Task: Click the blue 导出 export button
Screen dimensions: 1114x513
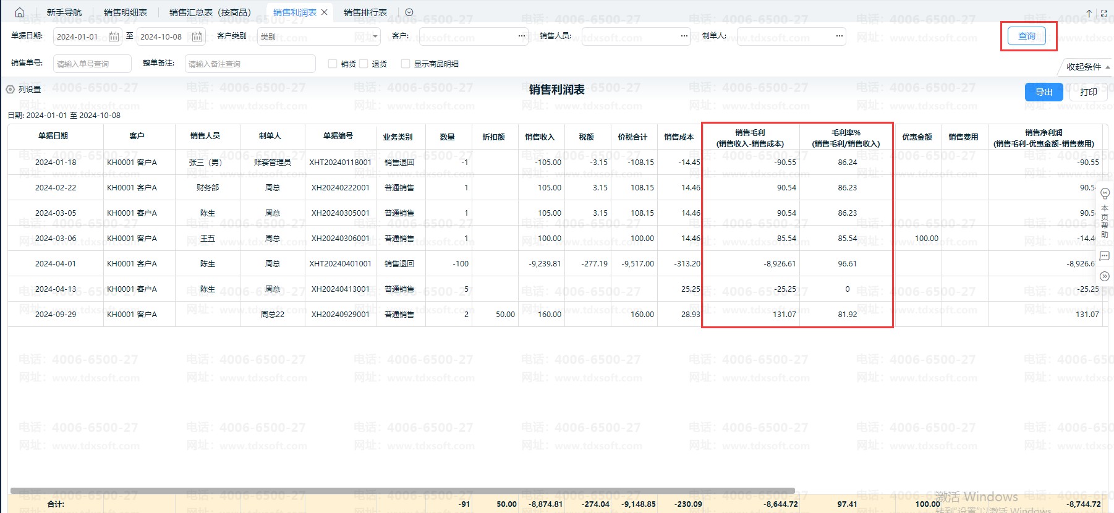Action: pos(1044,92)
